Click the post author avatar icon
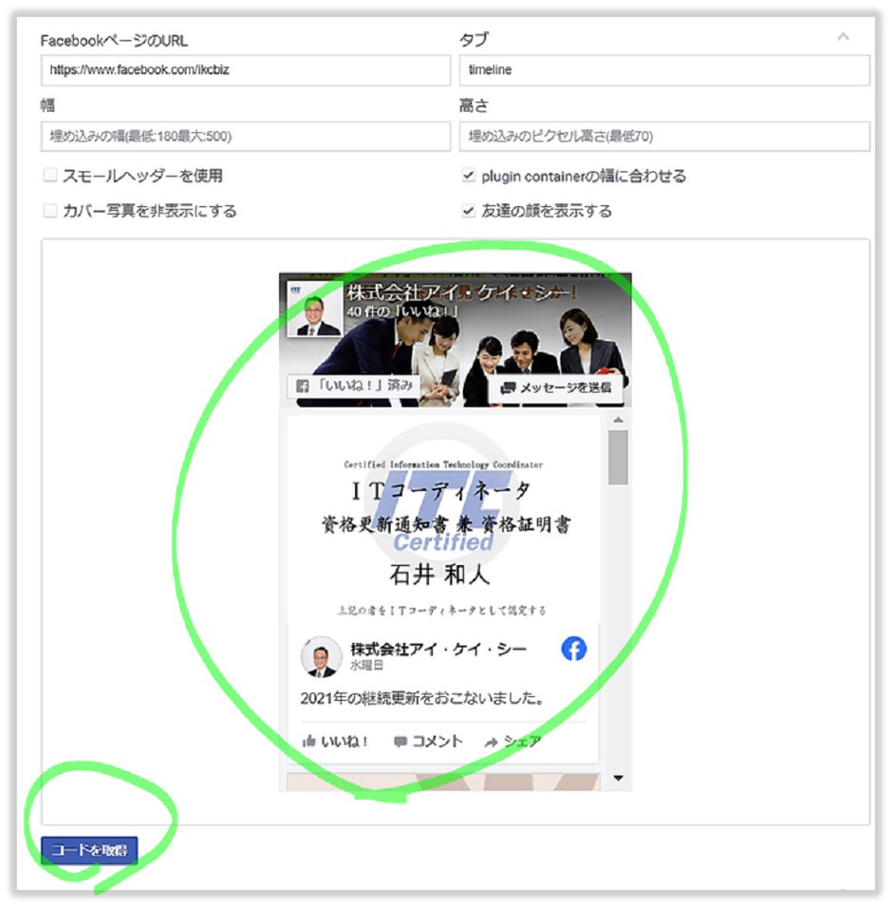The height and width of the screenshot is (907, 892). click(321, 656)
